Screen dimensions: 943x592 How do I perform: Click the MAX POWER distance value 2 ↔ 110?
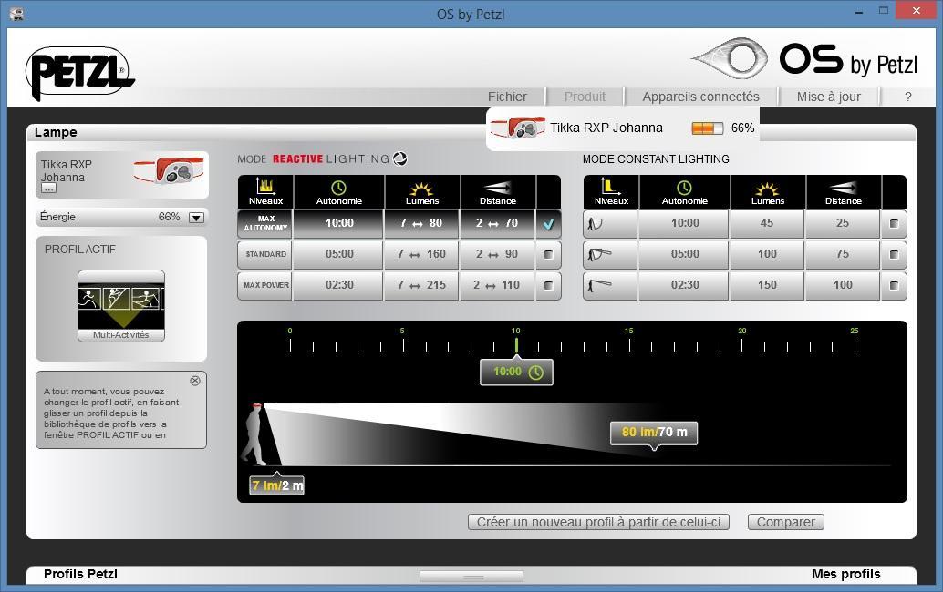(497, 285)
